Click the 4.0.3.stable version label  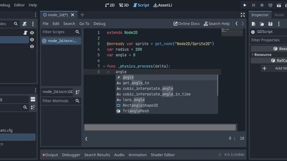(x=234, y=155)
